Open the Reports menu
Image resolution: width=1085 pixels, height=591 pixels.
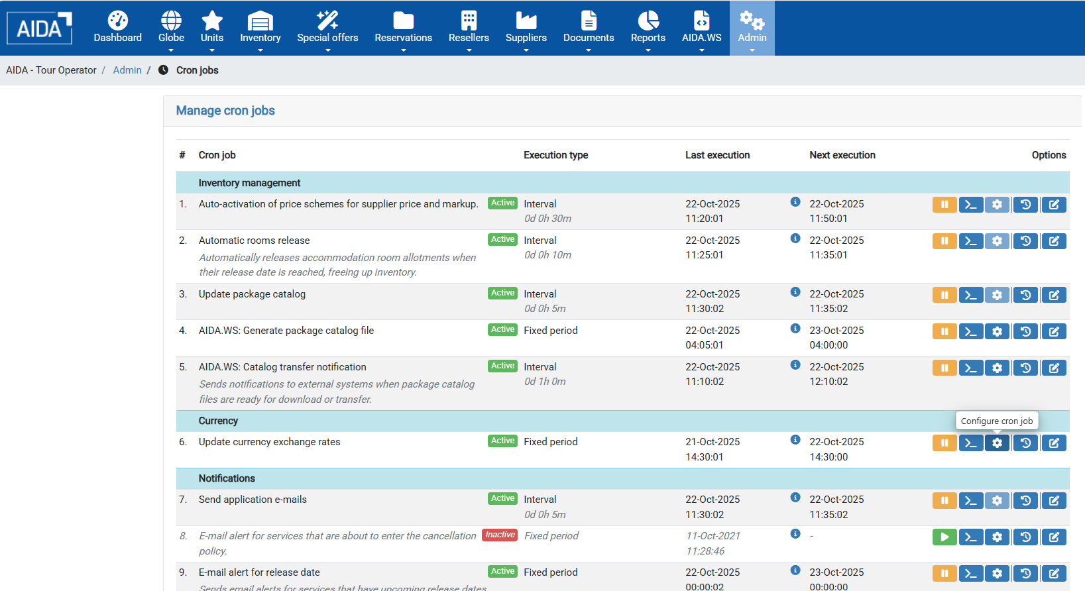click(x=648, y=28)
